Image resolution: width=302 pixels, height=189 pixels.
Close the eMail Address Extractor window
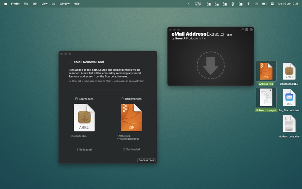pos(170,30)
